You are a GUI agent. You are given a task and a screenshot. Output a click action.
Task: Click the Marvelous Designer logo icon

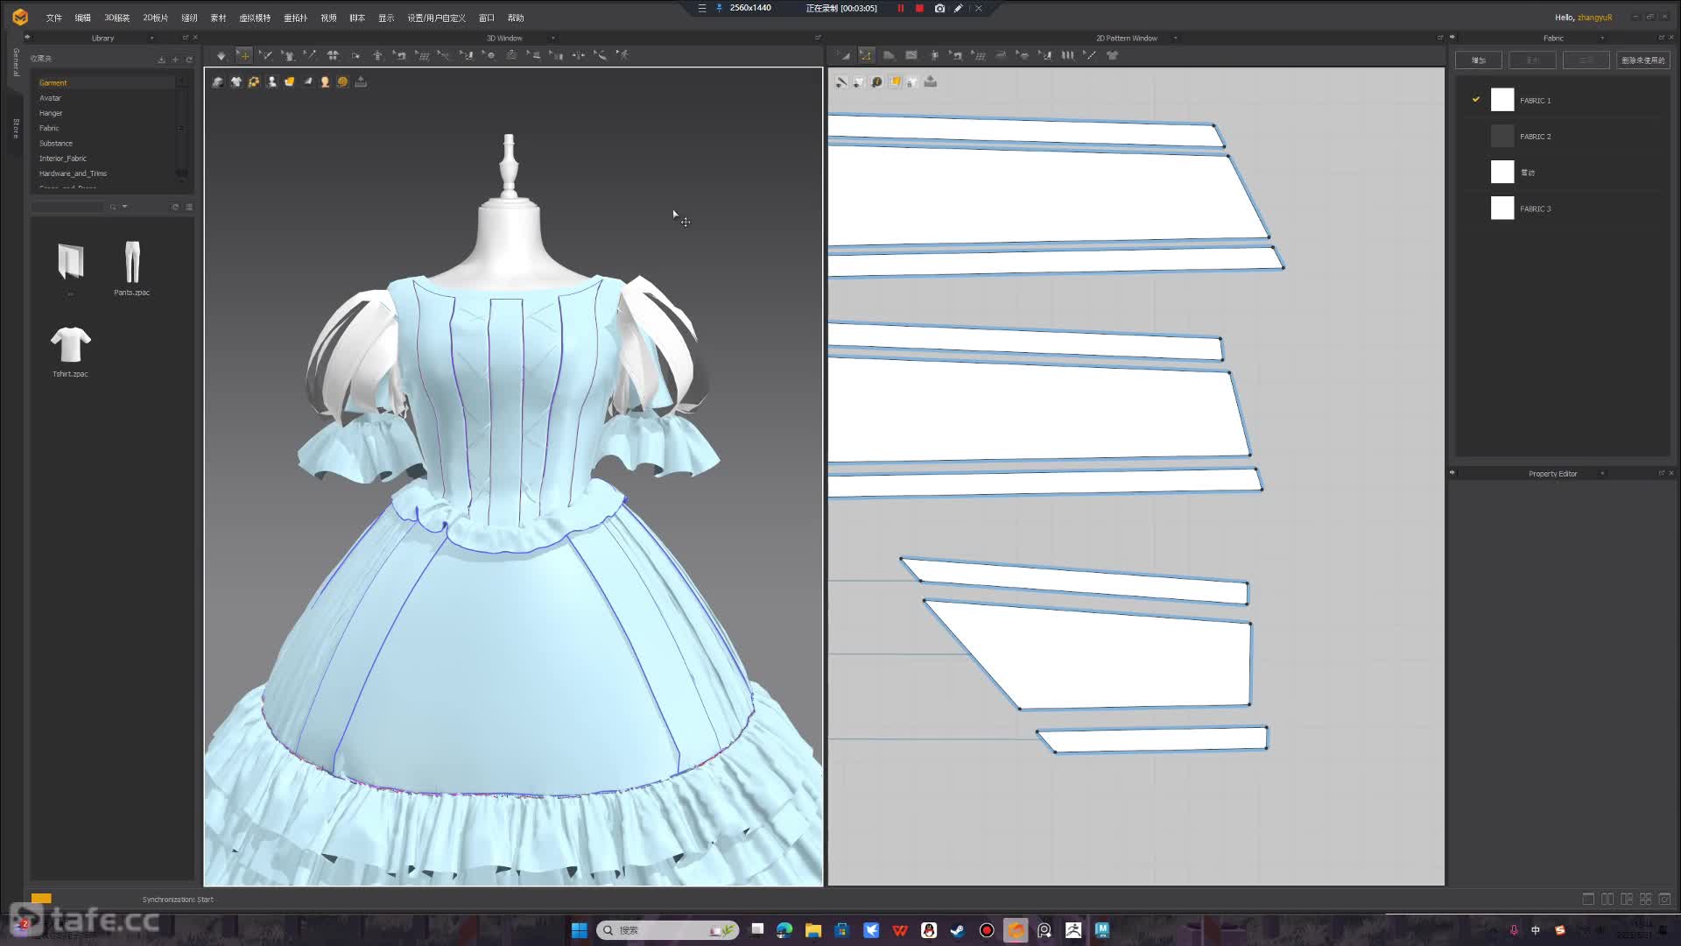tap(20, 17)
